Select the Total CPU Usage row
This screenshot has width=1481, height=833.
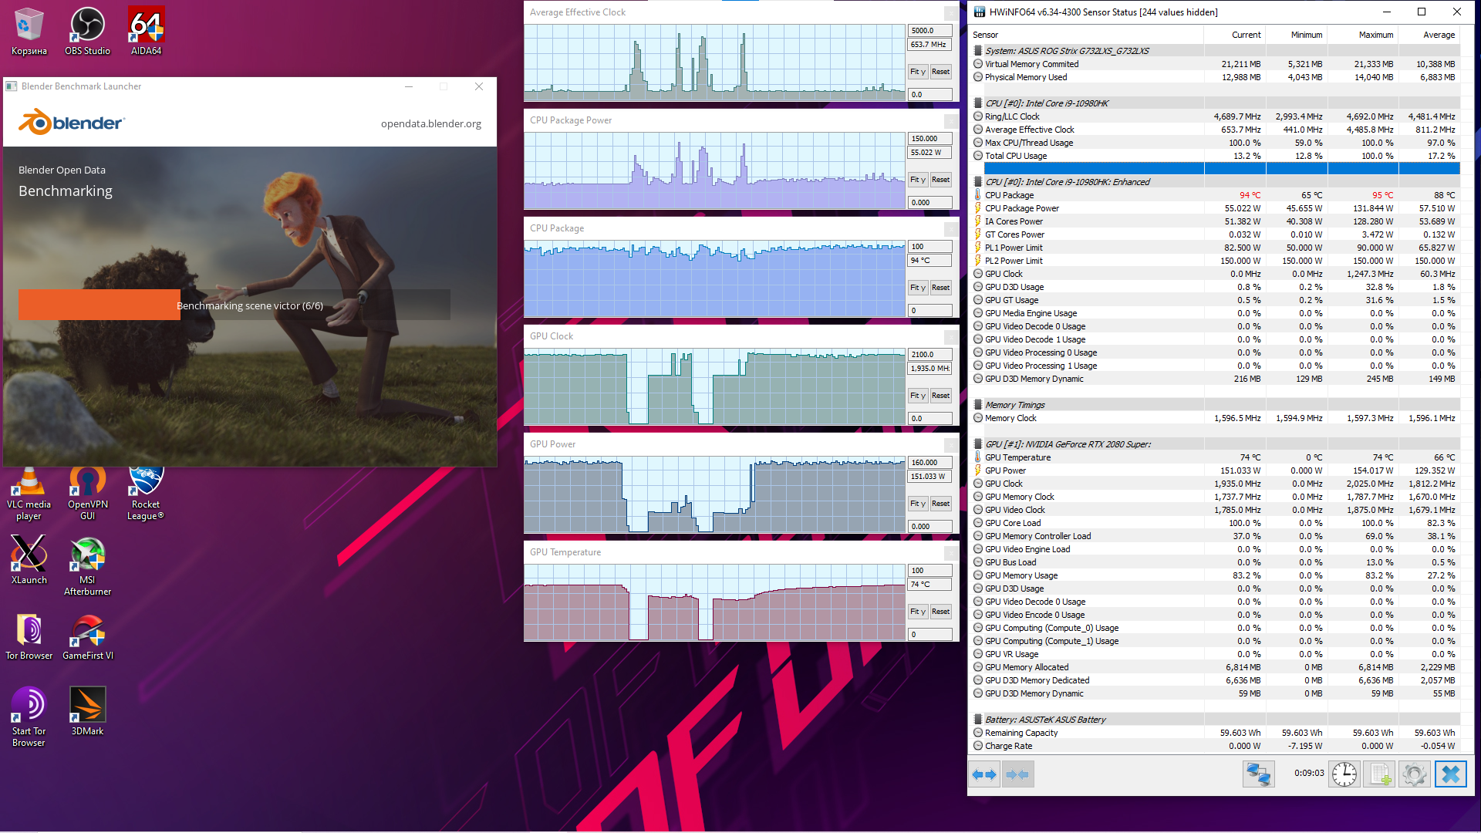pos(1215,156)
